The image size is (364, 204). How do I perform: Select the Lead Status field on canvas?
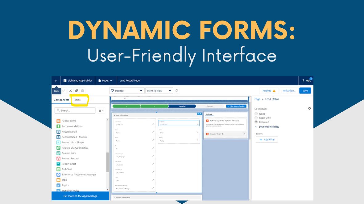tap(179, 123)
